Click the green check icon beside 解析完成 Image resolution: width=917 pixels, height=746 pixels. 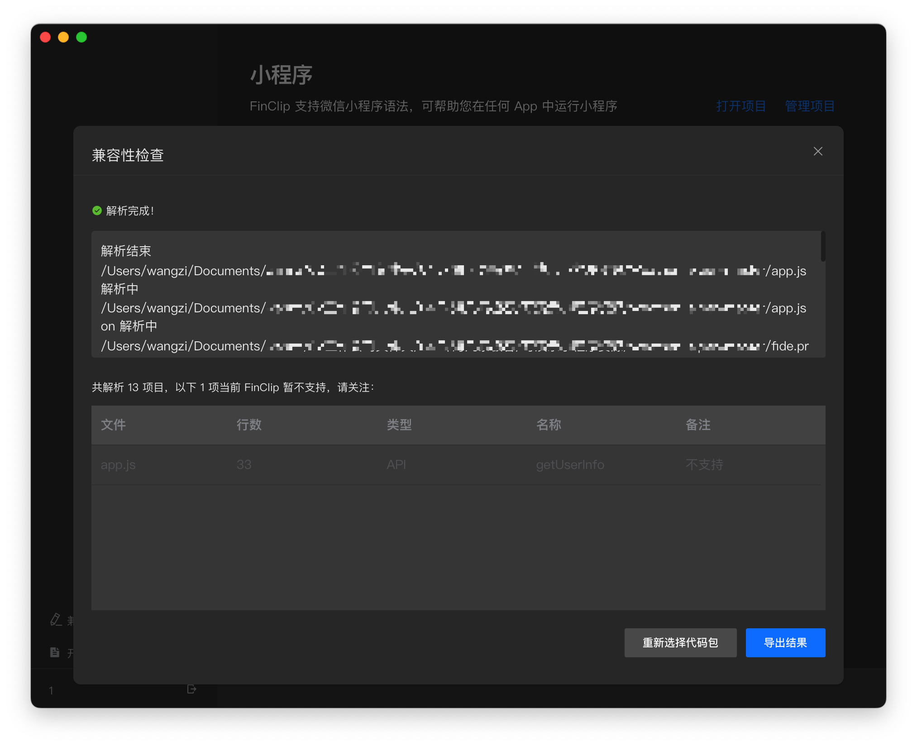97,210
